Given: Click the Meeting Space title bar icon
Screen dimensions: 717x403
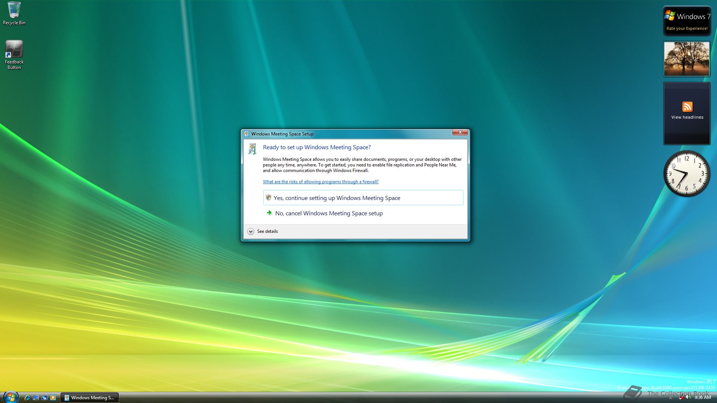Looking at the screenshot, I should tap(246, 134).
